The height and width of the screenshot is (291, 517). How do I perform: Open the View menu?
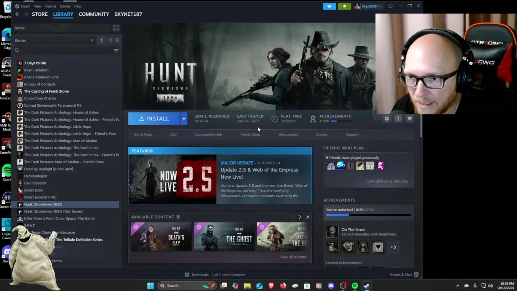(38, 6)
